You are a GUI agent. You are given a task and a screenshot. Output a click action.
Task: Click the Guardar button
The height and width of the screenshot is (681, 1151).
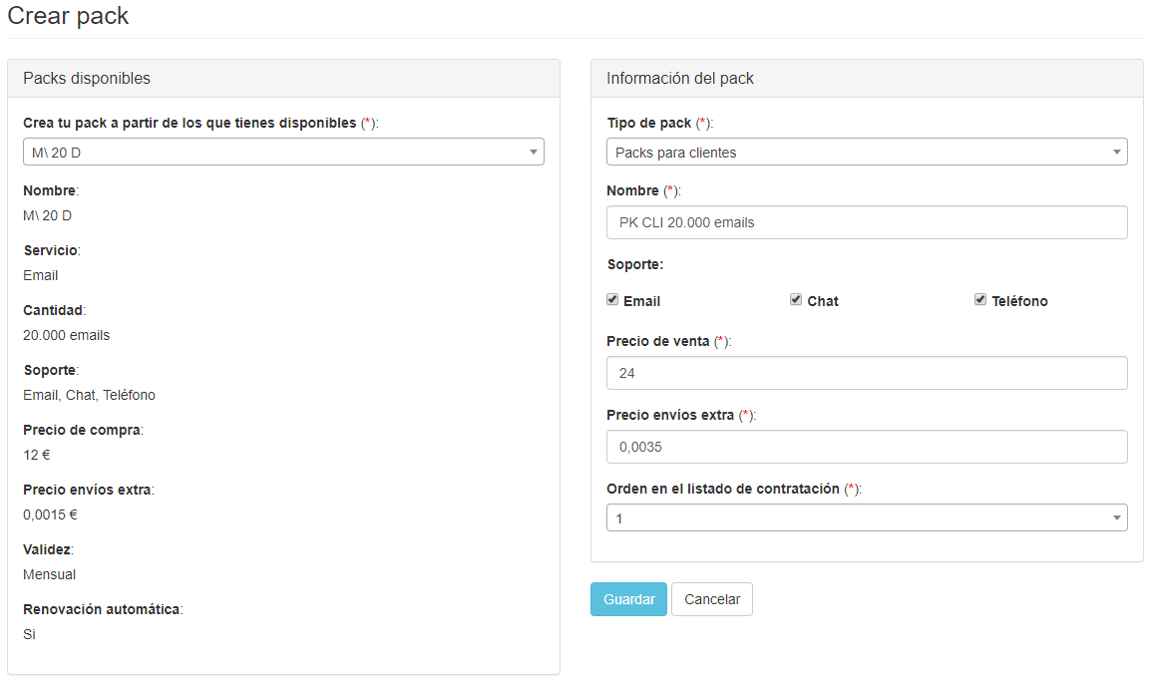[628, 599]
